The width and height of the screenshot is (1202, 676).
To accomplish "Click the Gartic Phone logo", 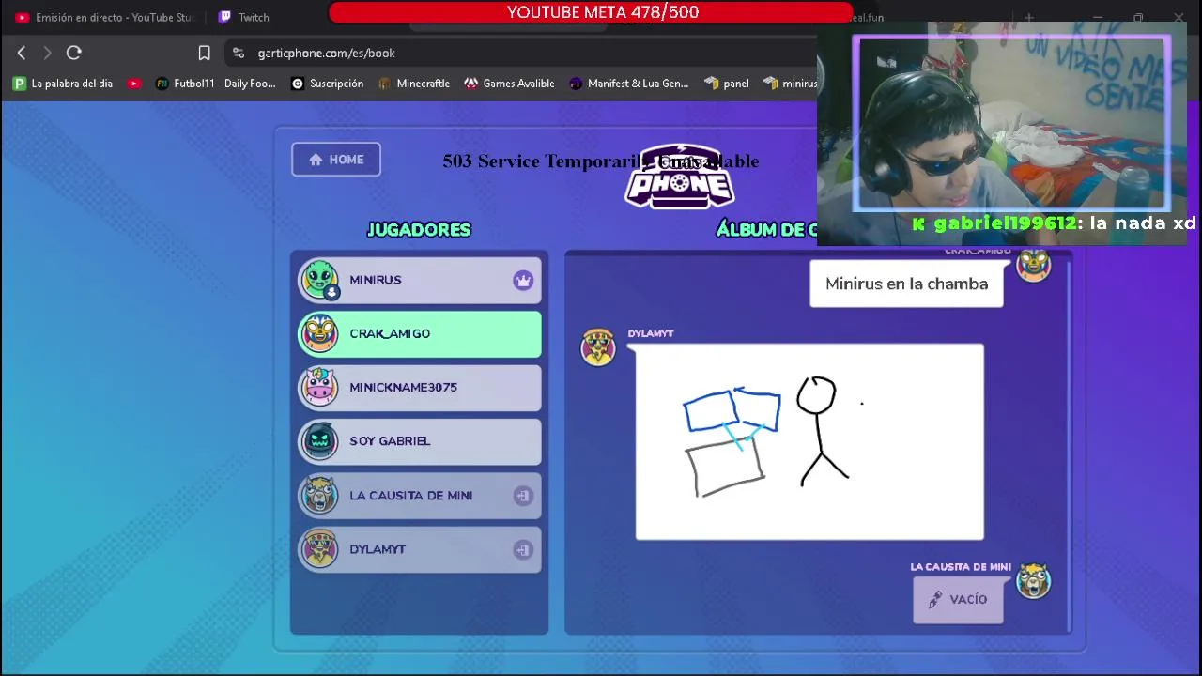I will point(680,177).
